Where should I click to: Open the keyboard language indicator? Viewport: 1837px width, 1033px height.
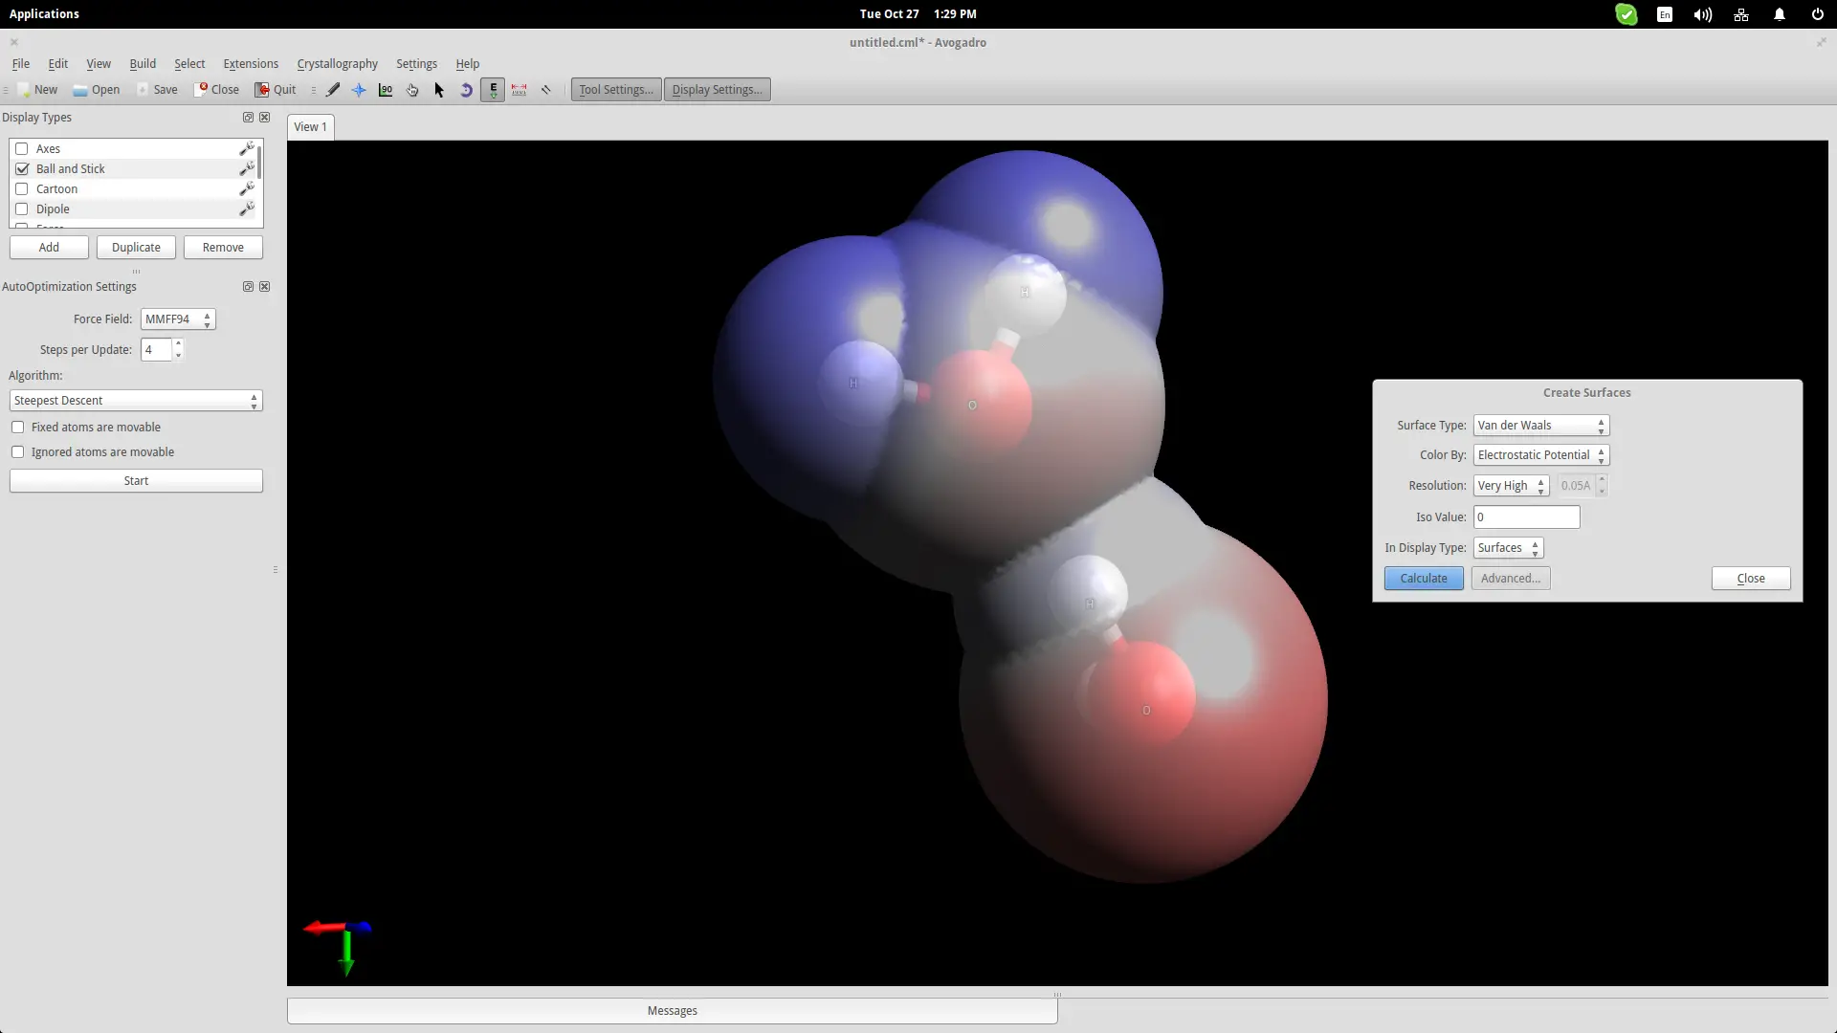point(1665,14)
